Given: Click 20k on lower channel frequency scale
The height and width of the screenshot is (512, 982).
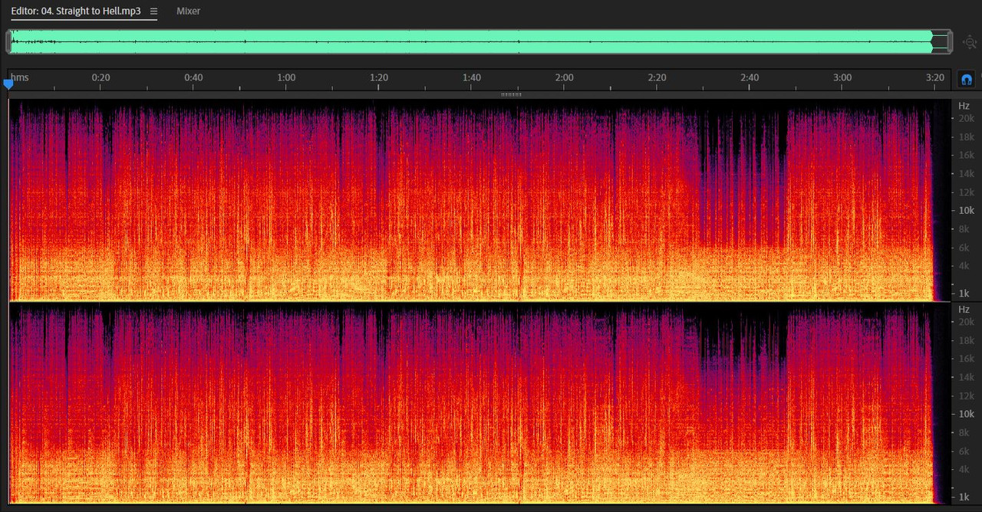Looking at the screenshot, I should [x=966, y=322].
